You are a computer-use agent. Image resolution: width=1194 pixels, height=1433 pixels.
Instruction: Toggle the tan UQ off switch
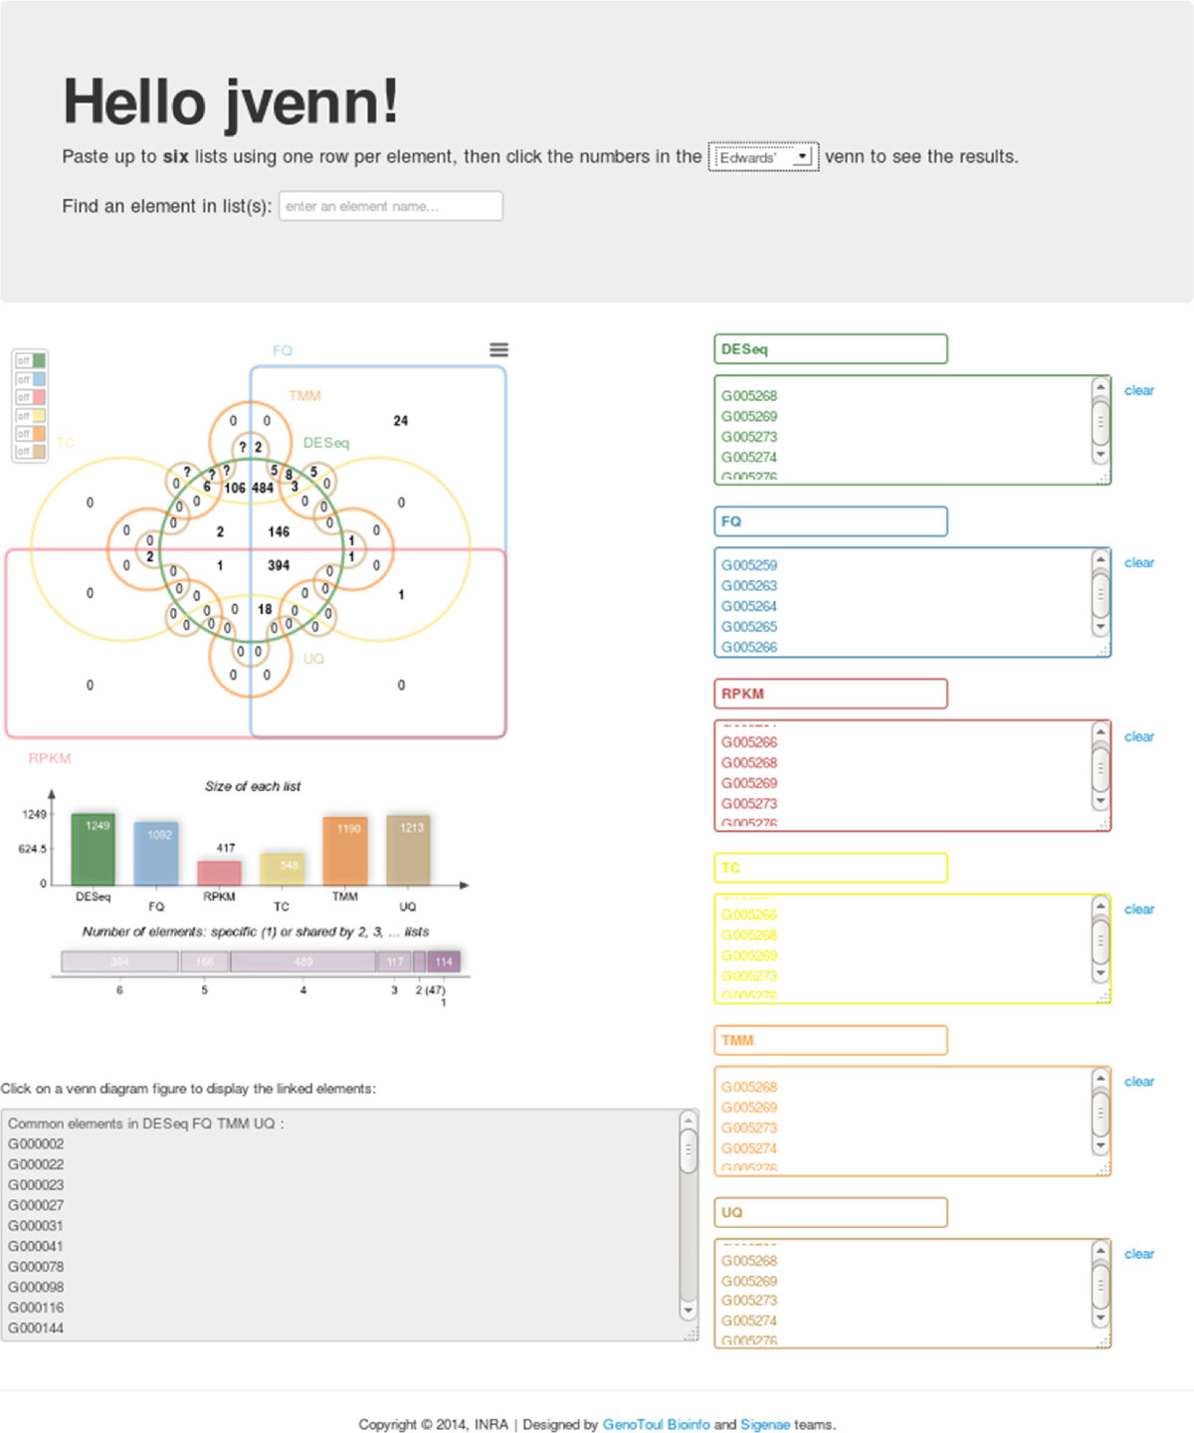pos(30,451)
